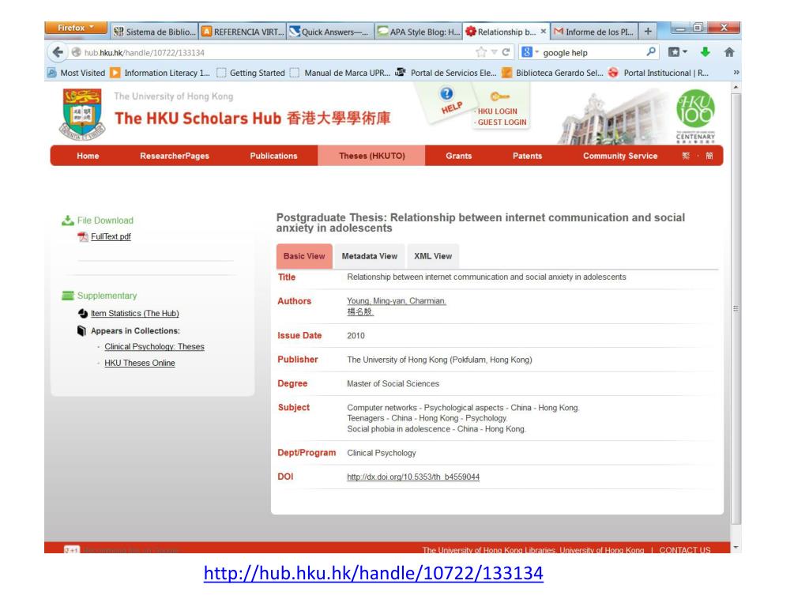Click the CONTACT US footer link
Screen dimensions: 809x607
coord(685,550)
